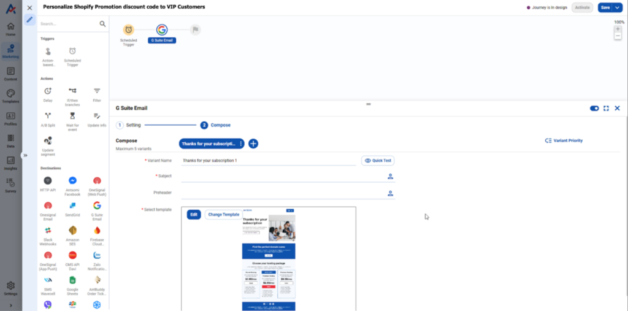
Task: Click the Scheduled Trigger node on canvas
Action: (x=129, y=29)
